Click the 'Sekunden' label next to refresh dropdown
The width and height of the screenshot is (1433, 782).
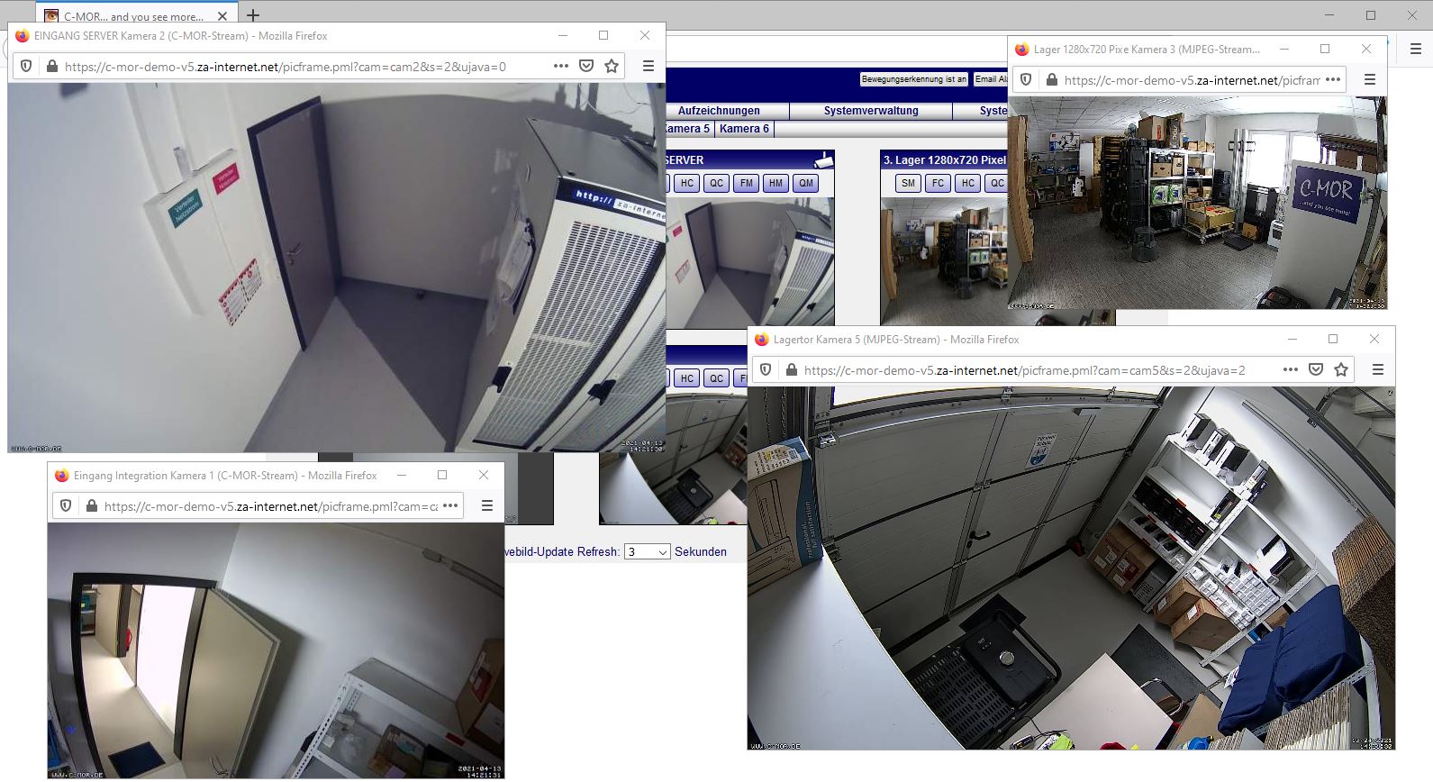[x=701, y=551]
